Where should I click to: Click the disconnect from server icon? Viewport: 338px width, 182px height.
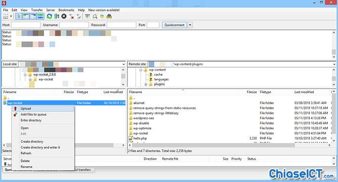(71, 16)
